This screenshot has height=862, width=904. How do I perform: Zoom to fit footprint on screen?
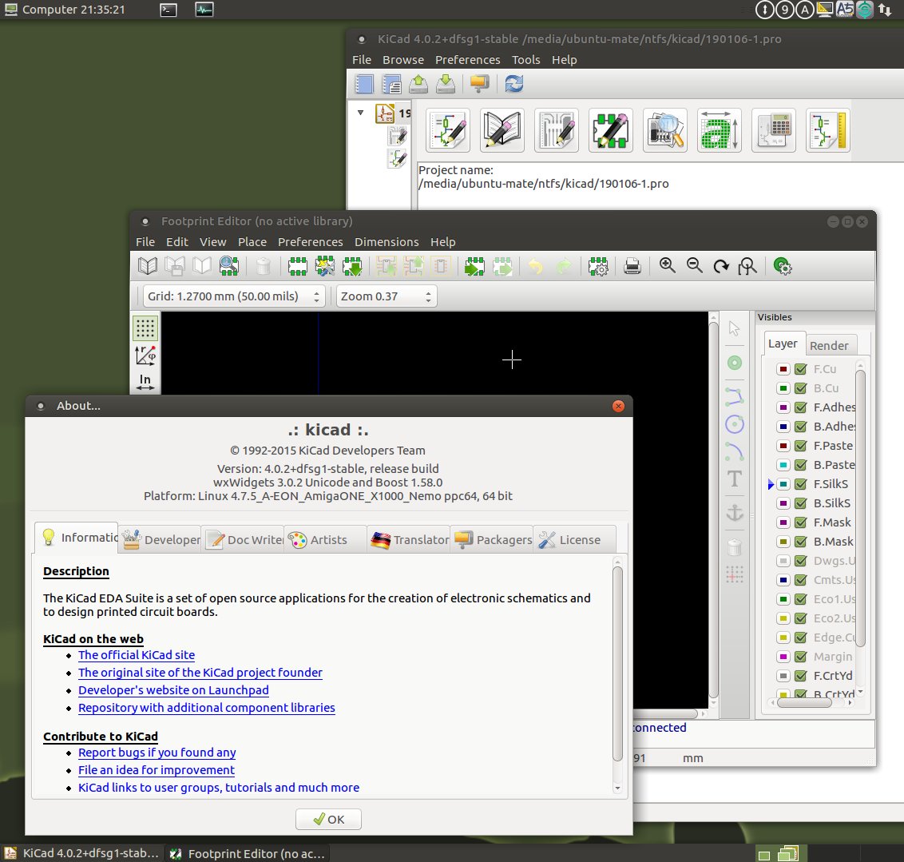point(747,266)
